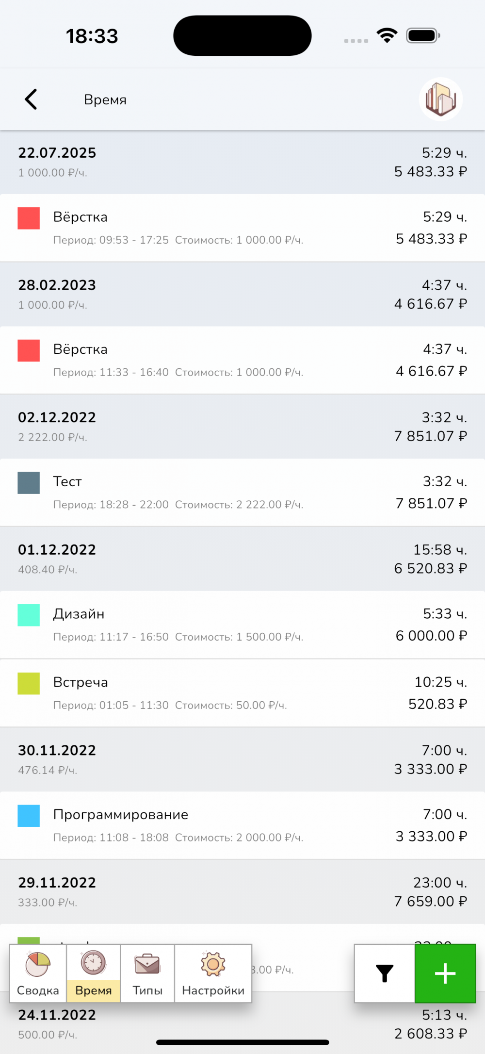This screenshot has height=1054, width=485.
Task: Open the buildings profile icon
Action: click(440, 99)
